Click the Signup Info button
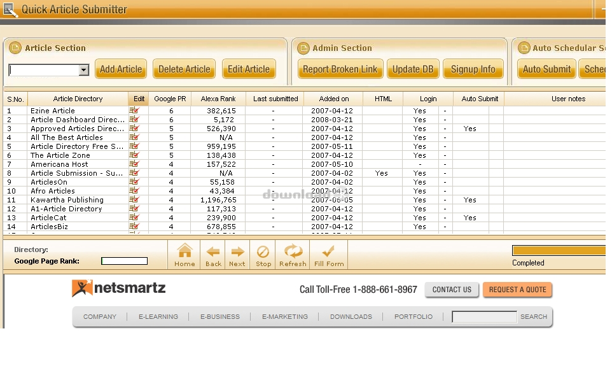The height and width of the screenshot is (387, 612). [473, 69]
